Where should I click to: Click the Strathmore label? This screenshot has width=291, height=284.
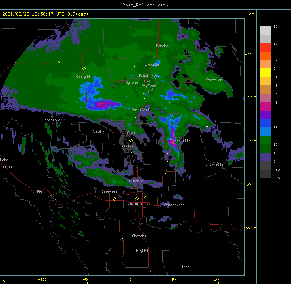pyautogui.click(x=174, y=205)
